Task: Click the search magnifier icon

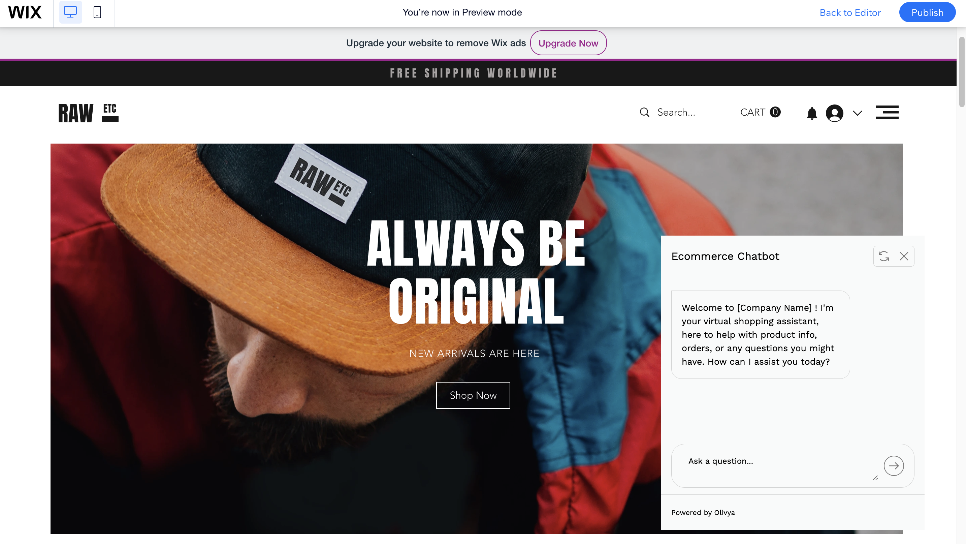Action: pyautogui.click(x=644, y=112)
